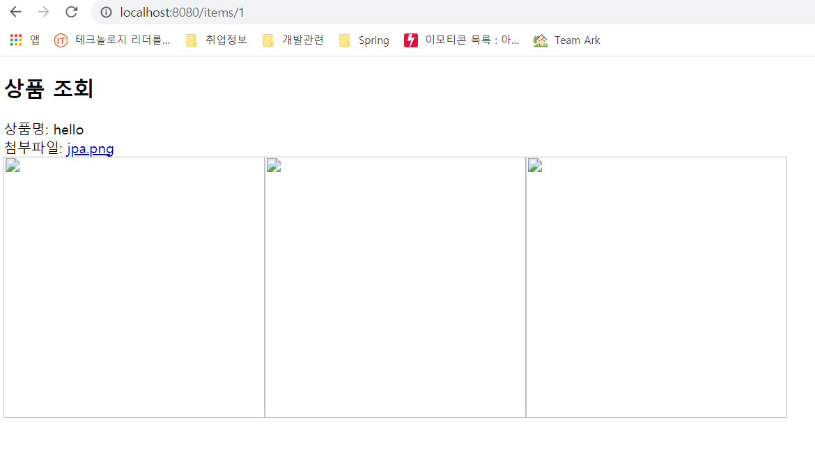Open the 취업정보 bookmark folder

pos(216,40)
